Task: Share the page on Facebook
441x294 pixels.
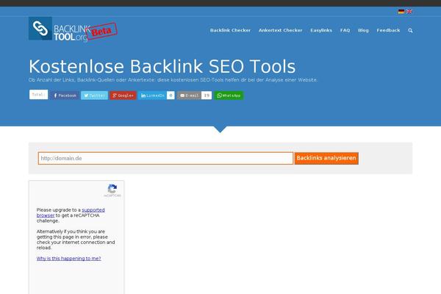Action: tap(65, 96)
